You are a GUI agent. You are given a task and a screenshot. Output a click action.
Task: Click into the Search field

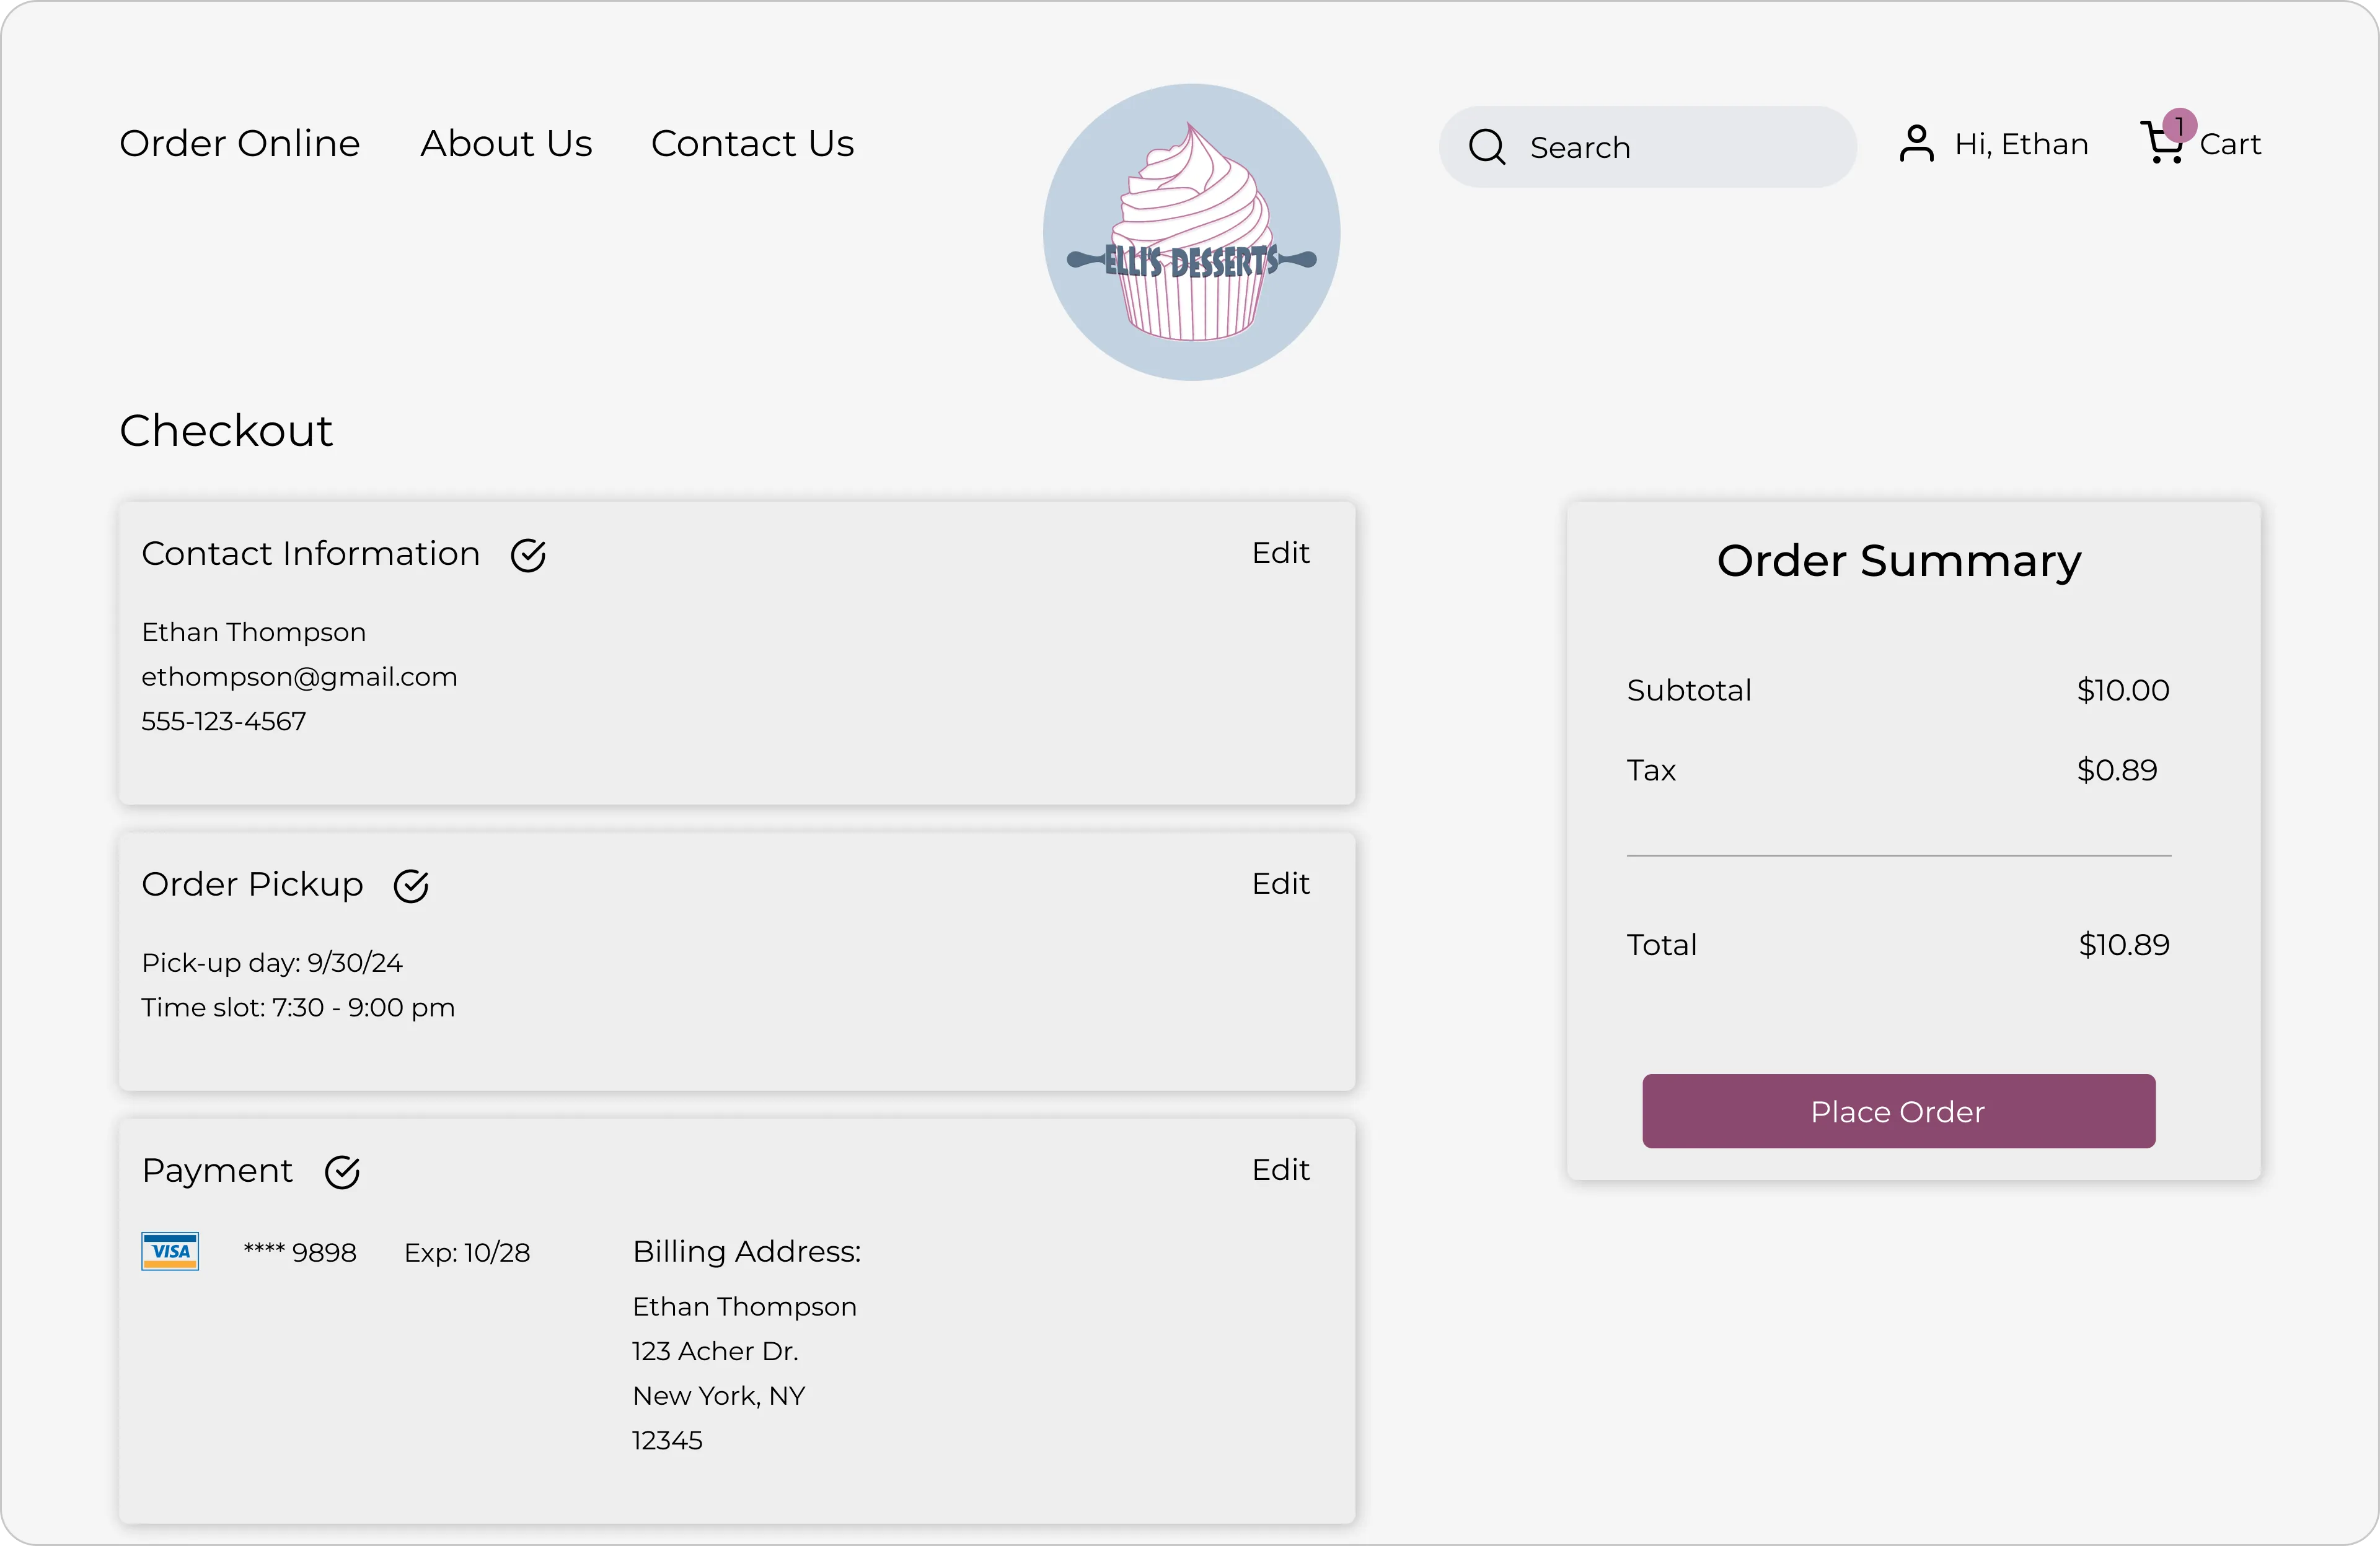1648,147
